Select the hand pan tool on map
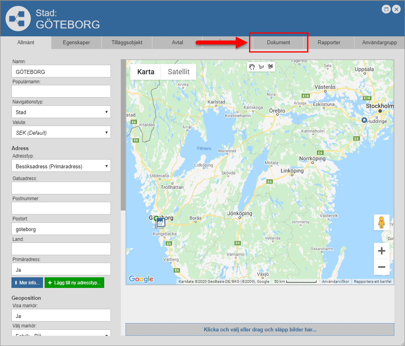Screen dimensions: 405x346 pos(252,67)
